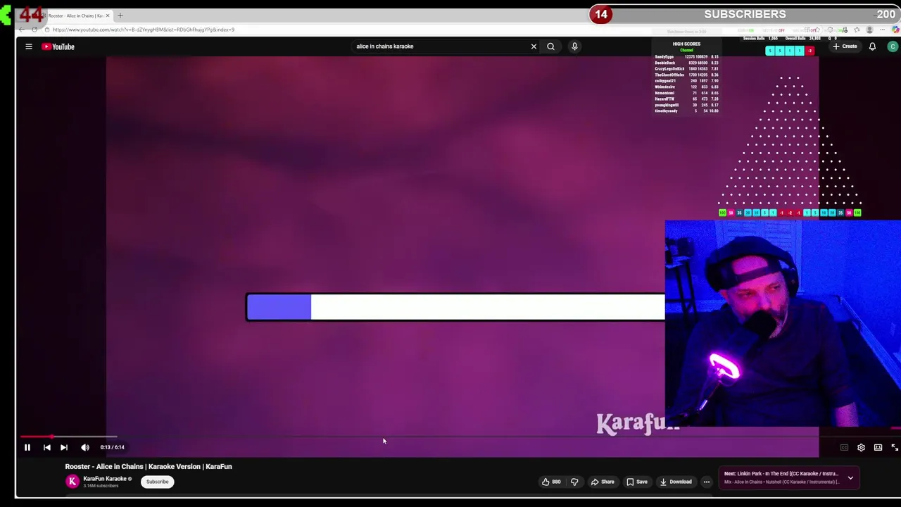Pause the karaoke video
901x507 pixels.
point(27,447)
